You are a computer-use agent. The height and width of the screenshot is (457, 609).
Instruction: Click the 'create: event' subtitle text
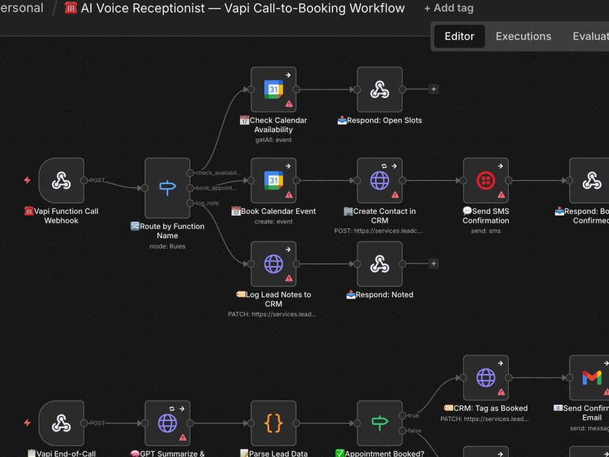click(273, 222)
